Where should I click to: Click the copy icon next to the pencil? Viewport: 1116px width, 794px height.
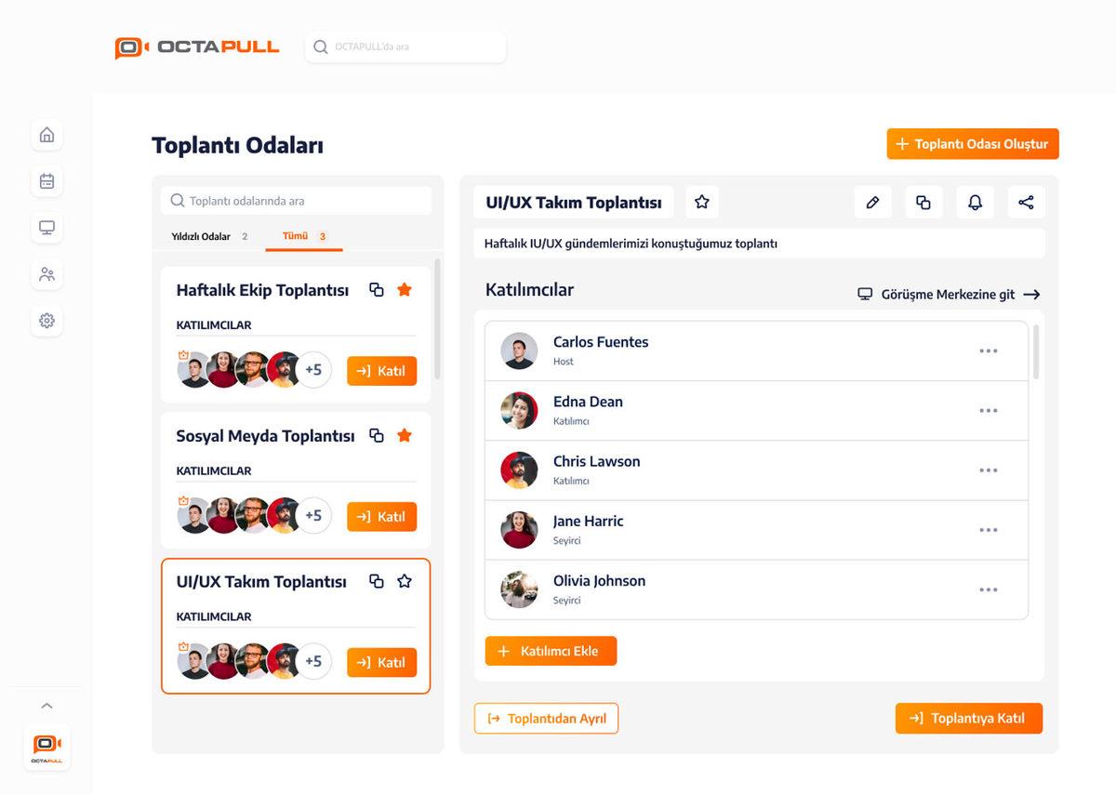(x=923, y=202)
